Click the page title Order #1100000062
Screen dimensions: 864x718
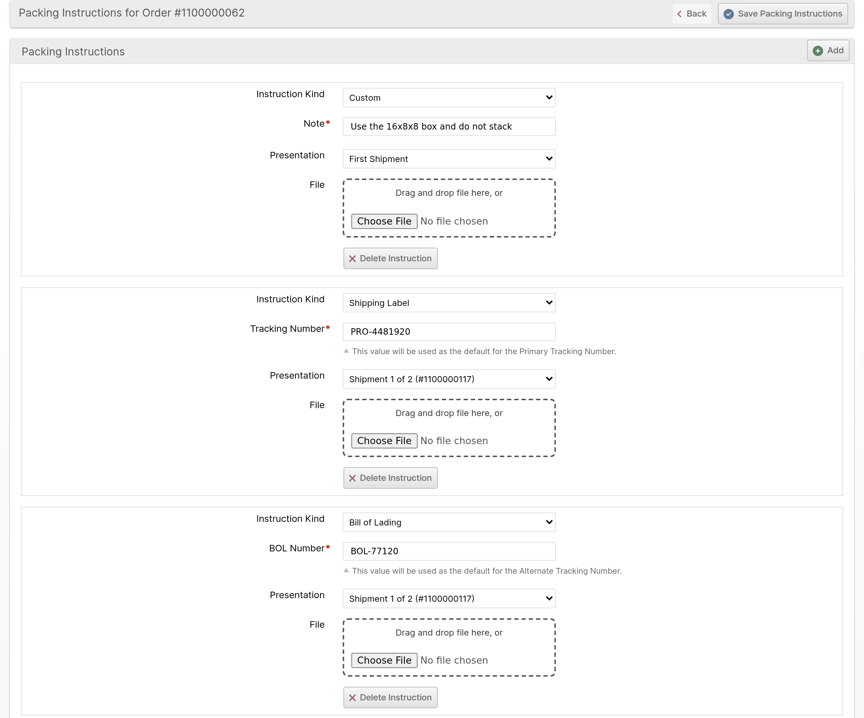132,13
